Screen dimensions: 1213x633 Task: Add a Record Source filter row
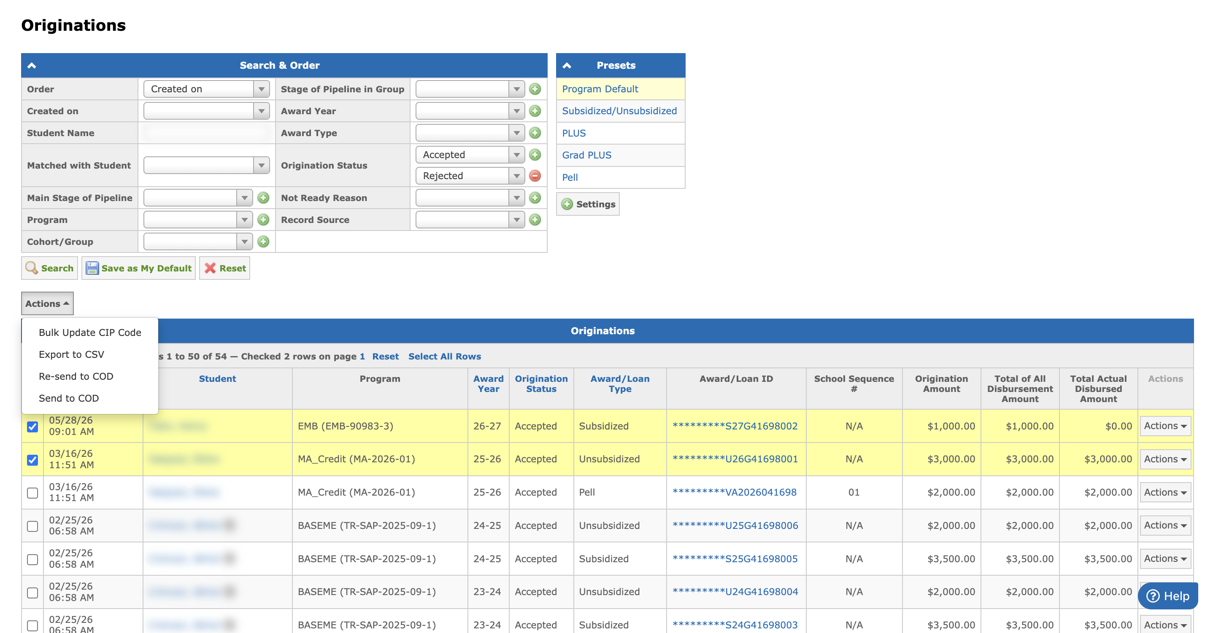click(535, 220)
